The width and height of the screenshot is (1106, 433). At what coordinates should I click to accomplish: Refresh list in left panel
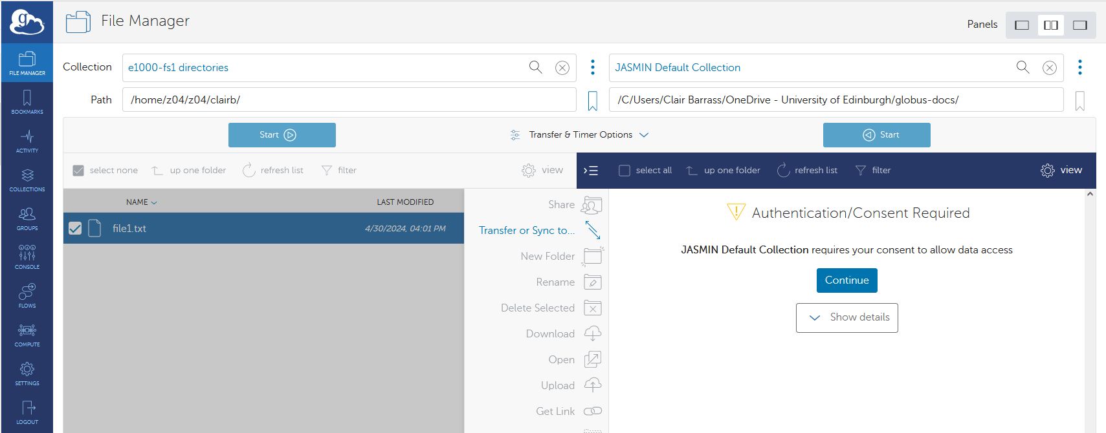point(273,171)
